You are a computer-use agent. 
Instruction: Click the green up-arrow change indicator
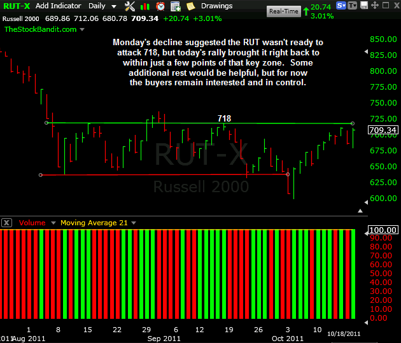[306, 11]
